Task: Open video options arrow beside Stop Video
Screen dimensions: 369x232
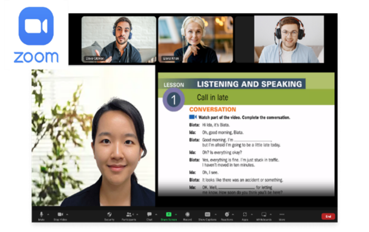Action: [x=67, y=215]
